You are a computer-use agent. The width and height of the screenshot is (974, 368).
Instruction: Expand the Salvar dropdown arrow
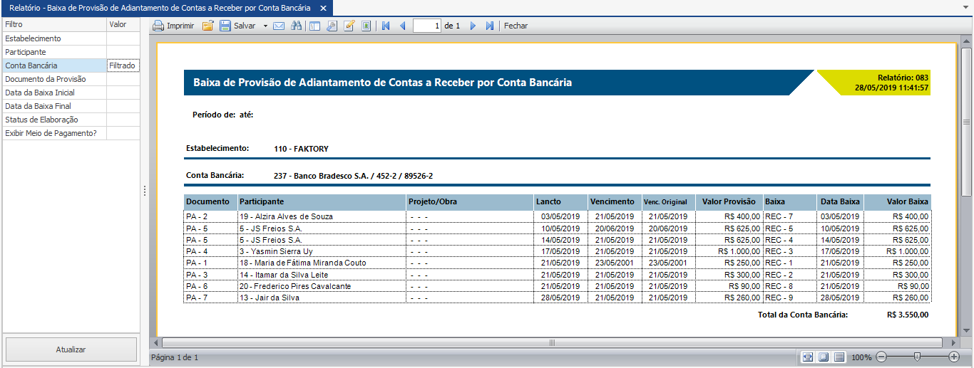(x=265, y=26)
